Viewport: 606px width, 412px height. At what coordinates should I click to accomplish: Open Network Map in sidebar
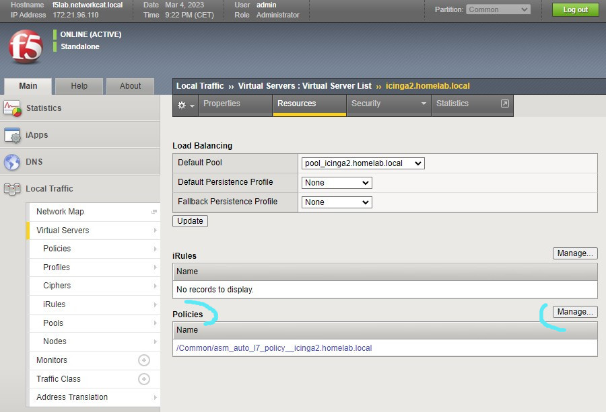(60, 212)
